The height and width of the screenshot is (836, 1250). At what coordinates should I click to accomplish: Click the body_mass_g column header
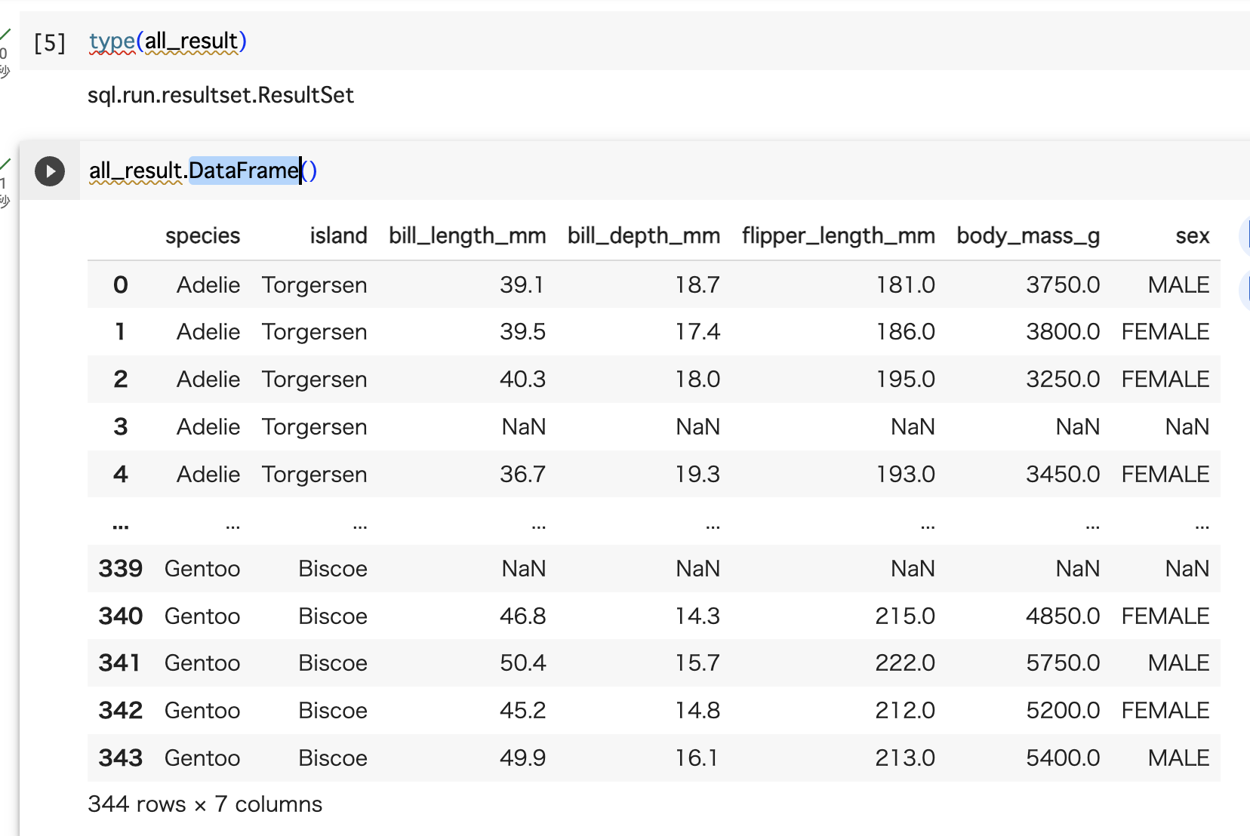point(1027,235)
